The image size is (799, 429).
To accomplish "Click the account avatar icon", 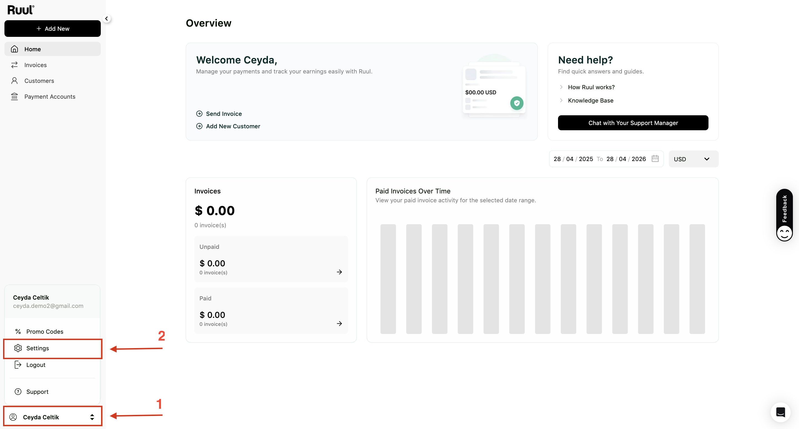I will click(13, 417).
